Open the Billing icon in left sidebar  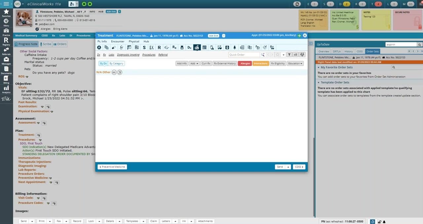pos(6,80)
